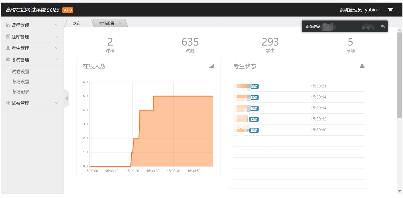Click the t-shirt theme icon in header
Image resolution: width=403 pixels, height=198 pixels.
(390, 10)
